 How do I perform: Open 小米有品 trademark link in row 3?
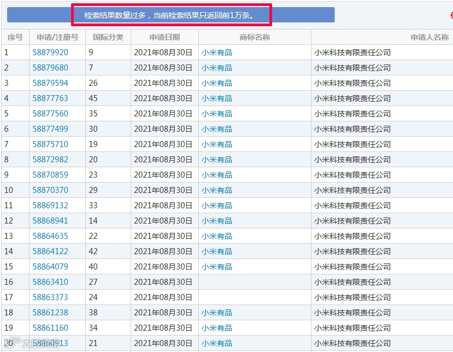(x=217, y=83)
